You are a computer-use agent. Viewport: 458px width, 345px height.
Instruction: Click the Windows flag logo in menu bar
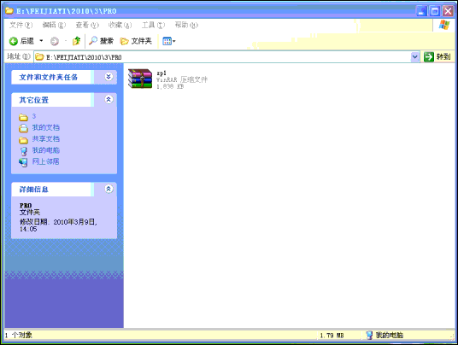coord(444,25)
